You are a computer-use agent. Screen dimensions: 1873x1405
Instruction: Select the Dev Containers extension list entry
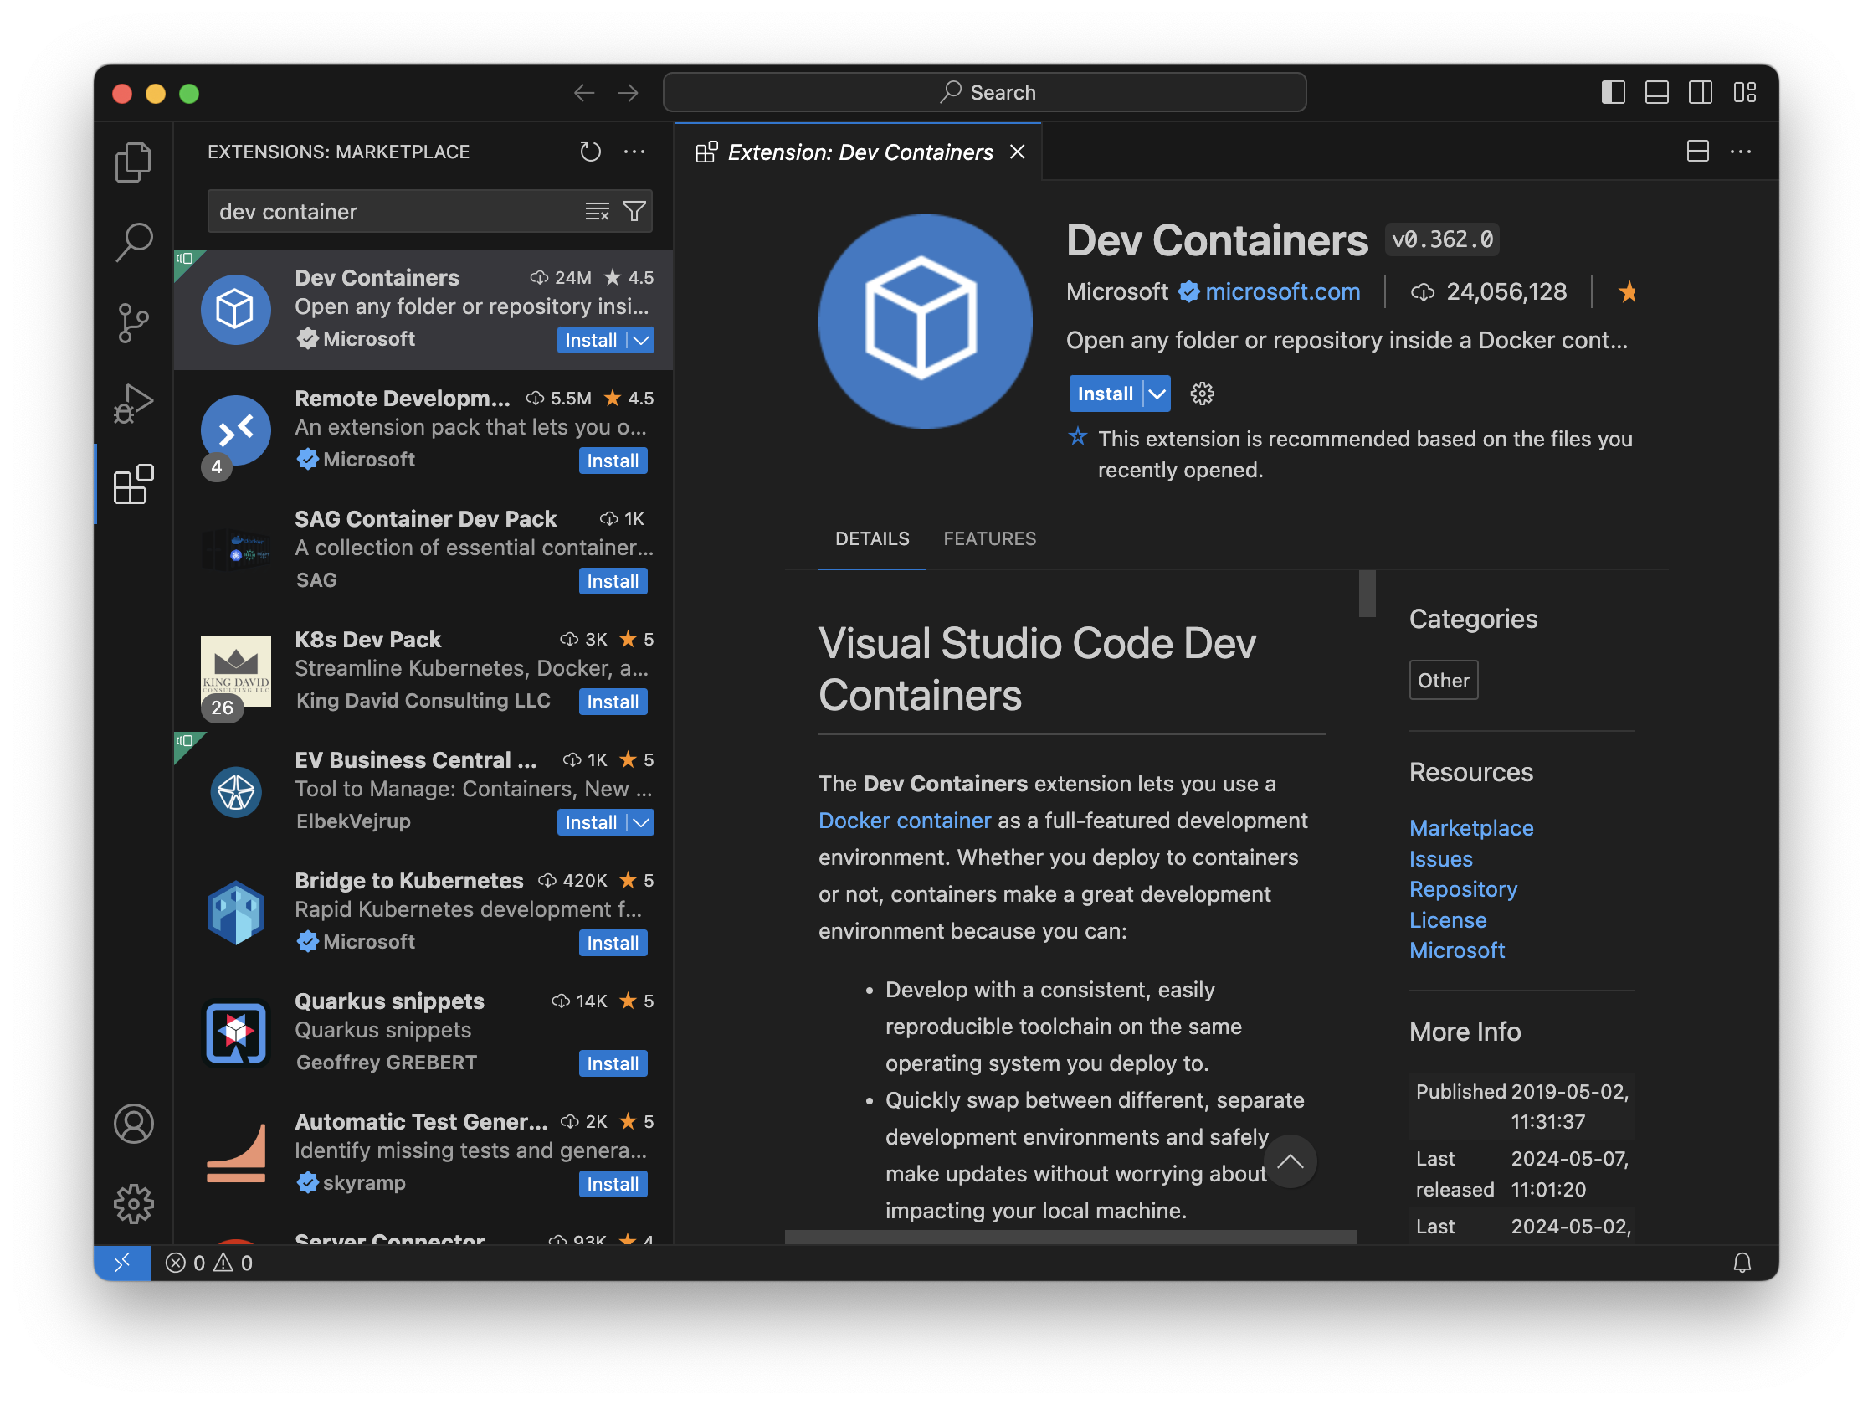(x=423, y=310)
